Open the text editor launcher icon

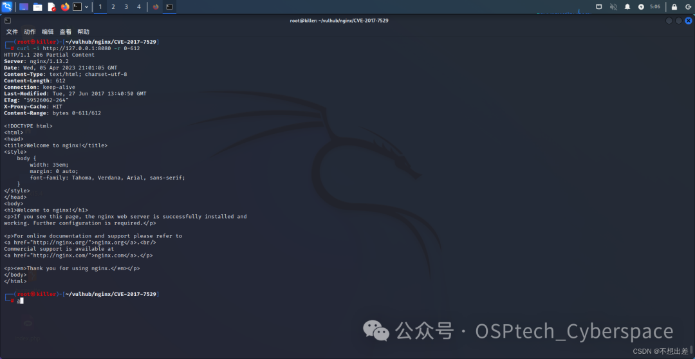[51, 6]
